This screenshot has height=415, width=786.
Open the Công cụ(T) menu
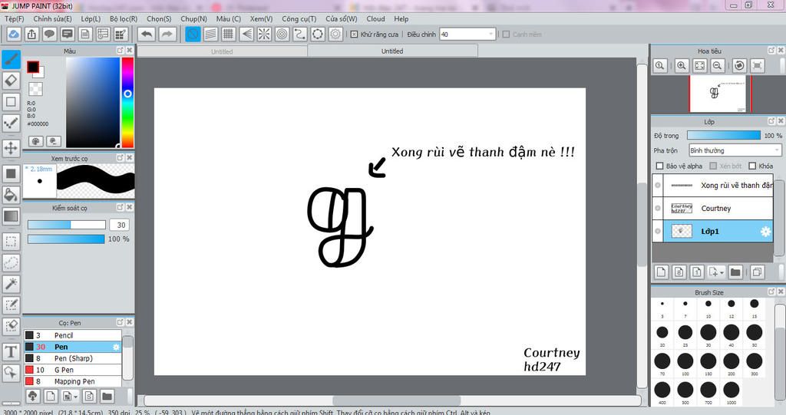click(299, 18)
